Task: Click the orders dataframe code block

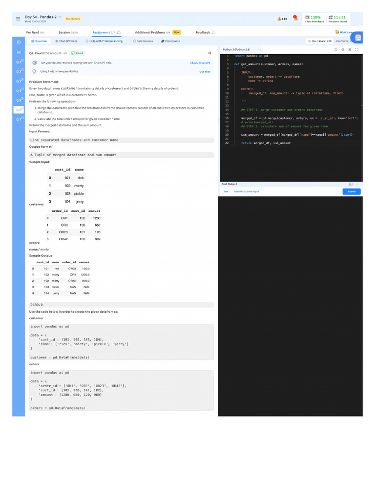Action: pos(121,390)
